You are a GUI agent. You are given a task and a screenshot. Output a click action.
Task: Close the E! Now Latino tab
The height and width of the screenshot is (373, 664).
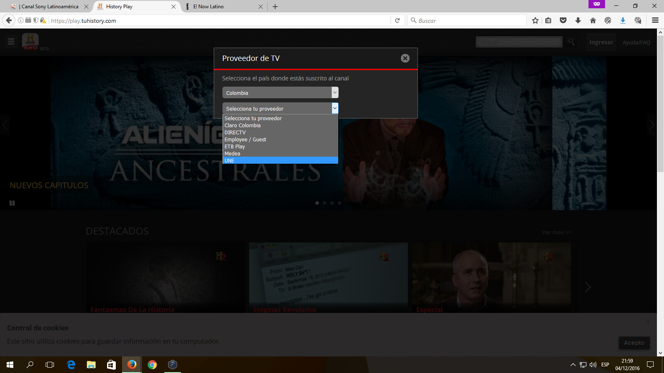pos(261,7)
